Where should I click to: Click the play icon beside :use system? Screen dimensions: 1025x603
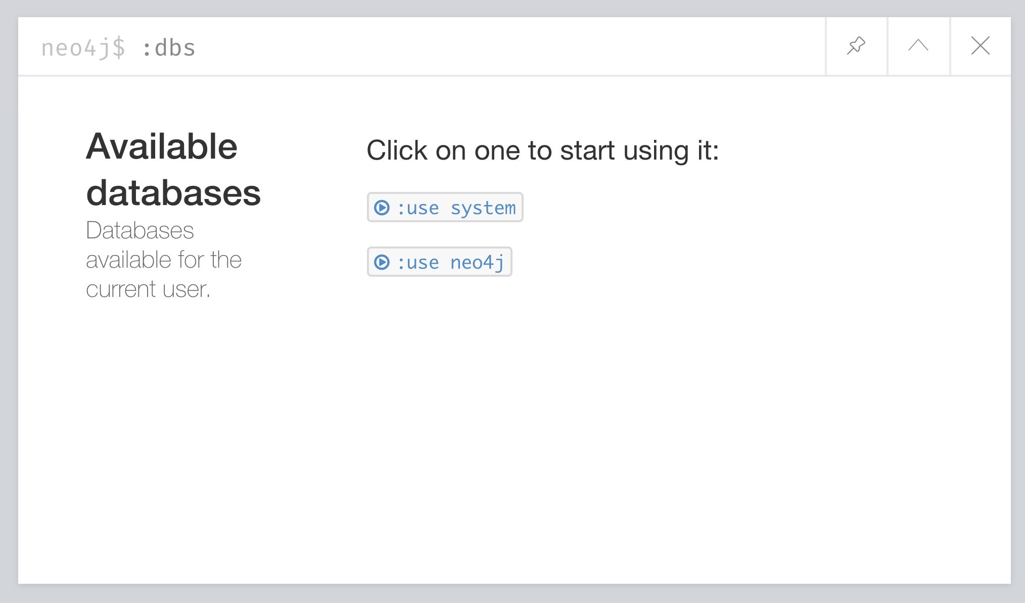tap(382, 208)
